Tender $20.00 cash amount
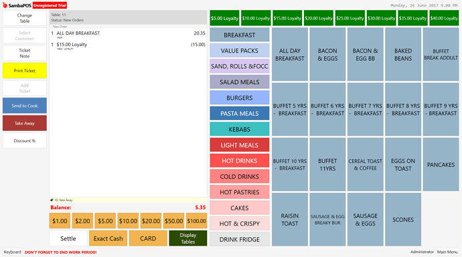Screen dimensions: 462x257 [151, 221]
